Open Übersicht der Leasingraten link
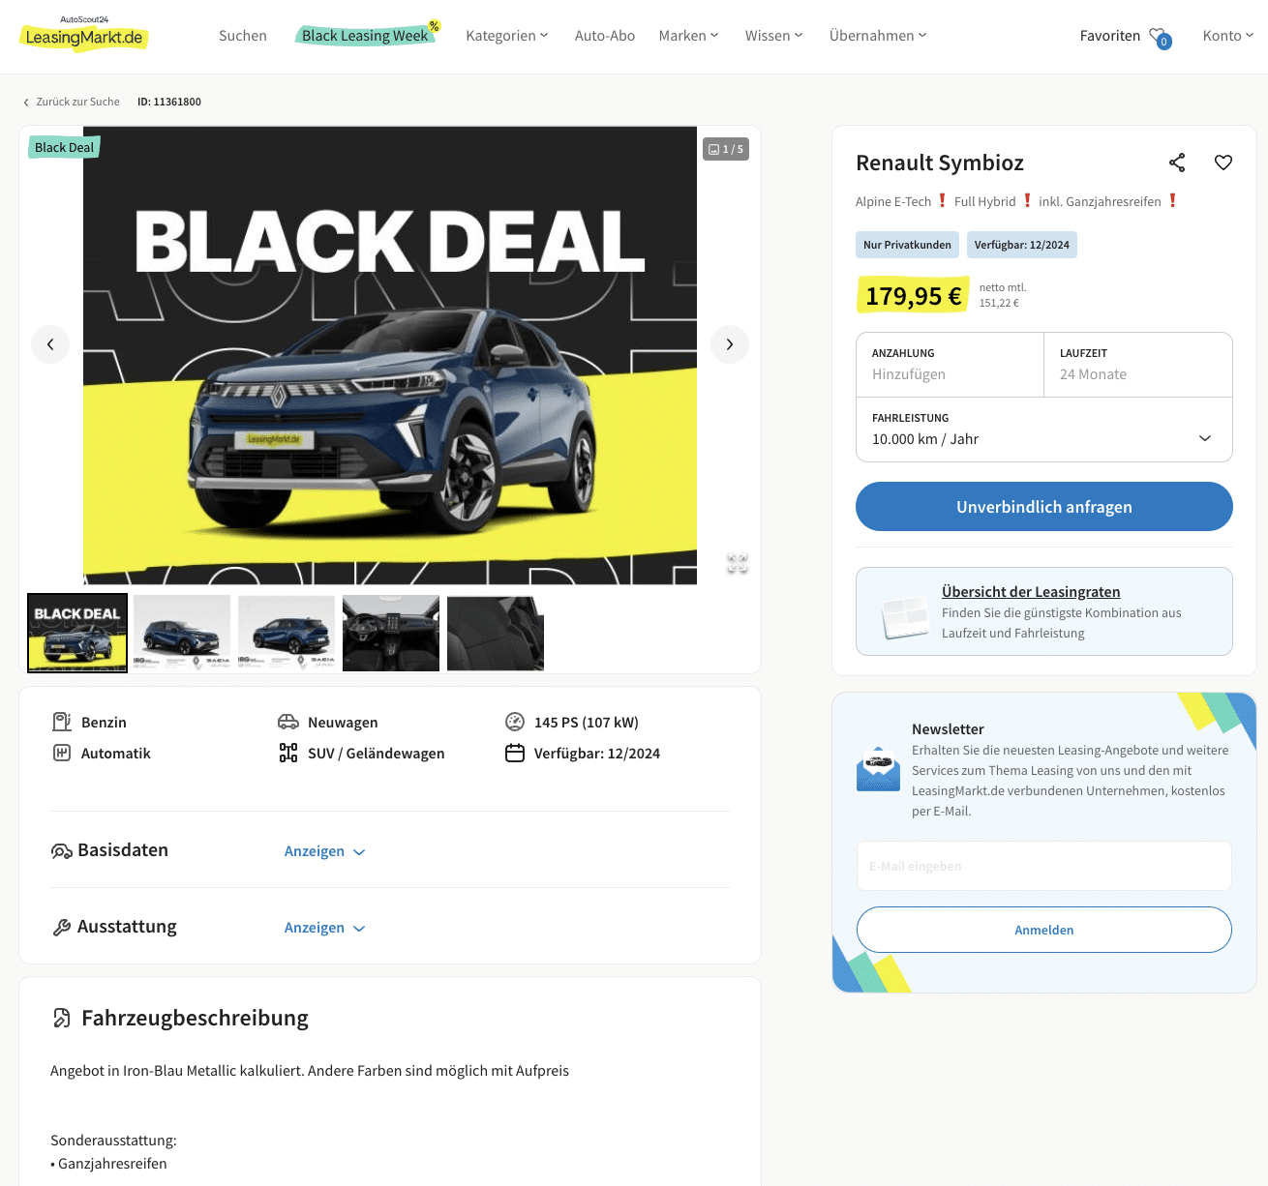This screenshot has width=1268, height=1186. click(x=1031, y=592)
